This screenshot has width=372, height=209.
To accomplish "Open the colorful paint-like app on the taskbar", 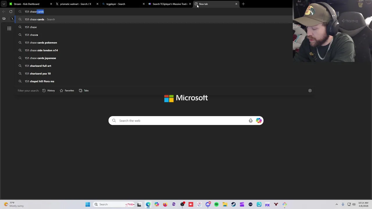I will pos(285,204).
